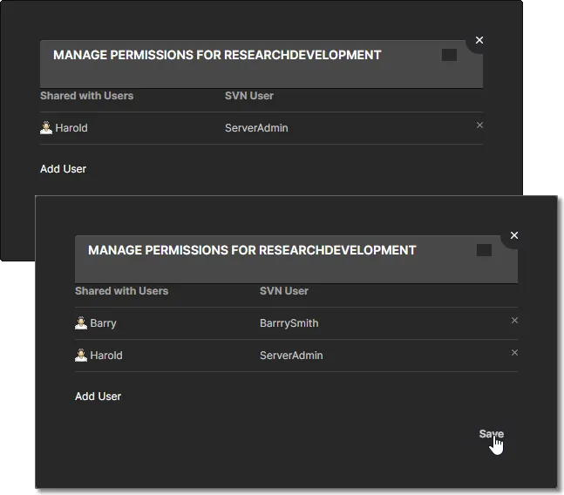Click Add User in the front dialog
Viewport: 564px width, 495px height.
pos(98,397)
